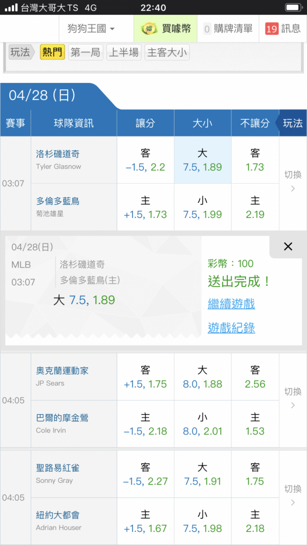Select 小 7.5, 1.99 under bet
This screenshot has width=307, height=545.
203,207
